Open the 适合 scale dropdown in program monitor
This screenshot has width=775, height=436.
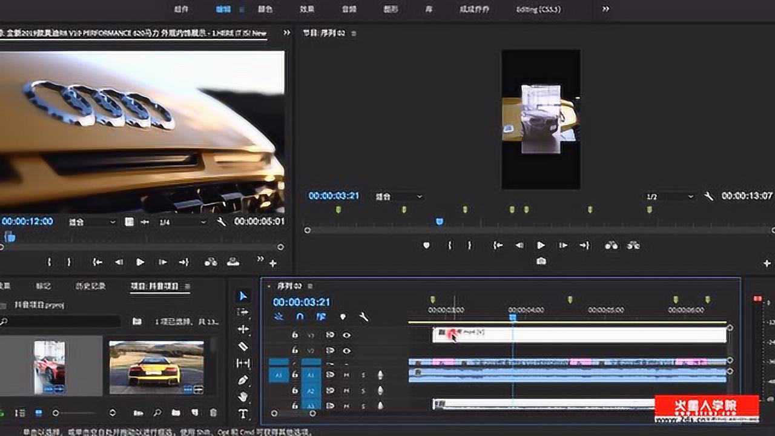(400, 196)
